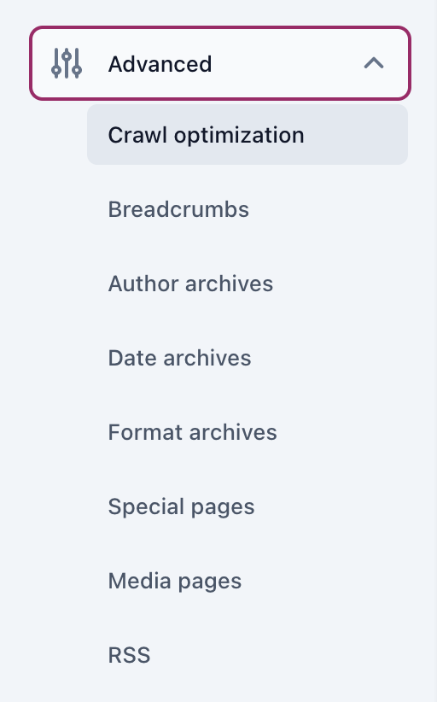Open Format archives settings
Viewport: 437px width, 702px height.
tap(248, 432)
